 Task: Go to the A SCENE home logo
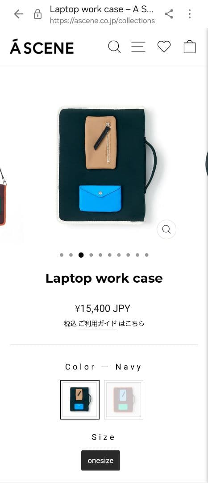coord(42,47)
